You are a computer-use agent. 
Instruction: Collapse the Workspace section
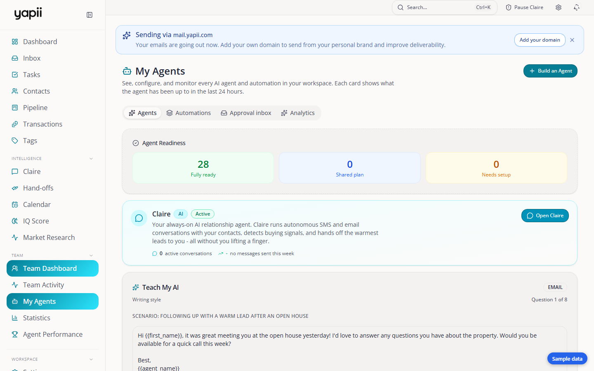91,359
